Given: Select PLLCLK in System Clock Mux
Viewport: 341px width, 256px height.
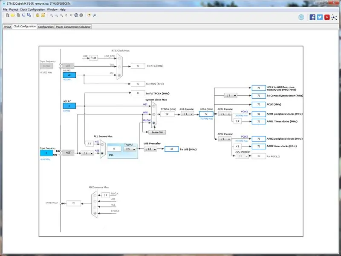Looking at the screenshot, I should coord(154,123).
